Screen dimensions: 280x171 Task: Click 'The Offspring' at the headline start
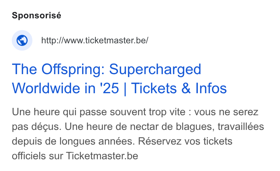[57, 70]
